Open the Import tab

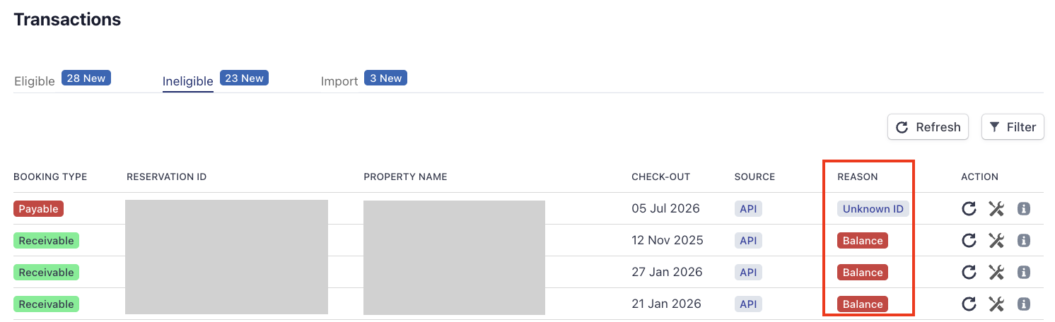[x=339, y=81]
